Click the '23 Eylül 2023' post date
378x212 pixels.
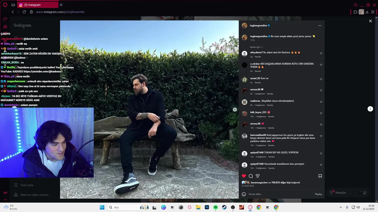(248, 186)
